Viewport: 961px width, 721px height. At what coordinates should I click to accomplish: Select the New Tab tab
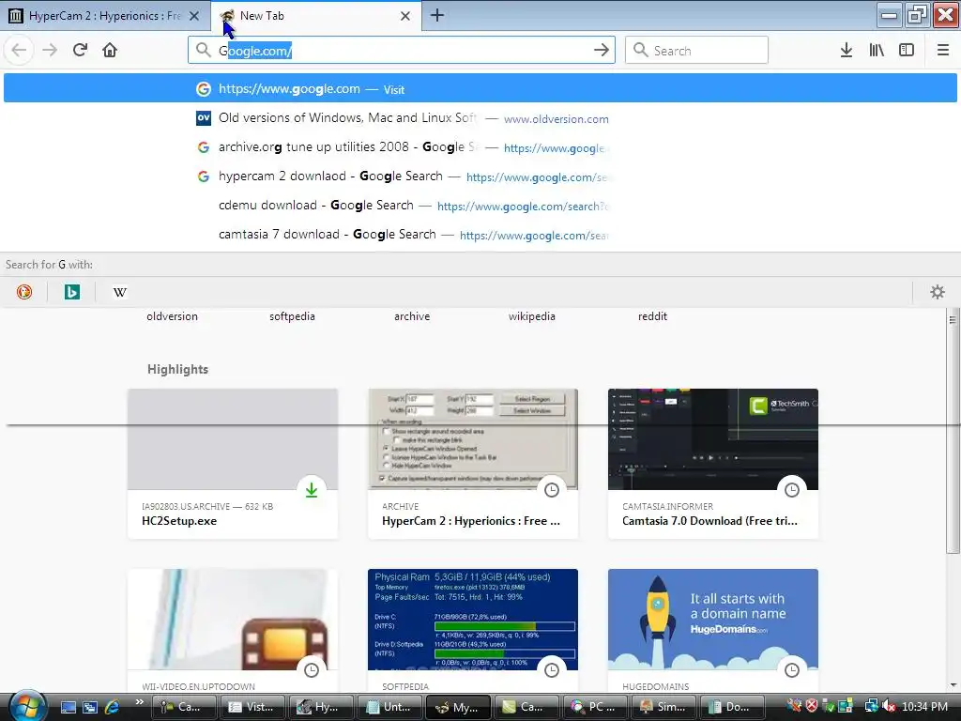coord(315,16)
